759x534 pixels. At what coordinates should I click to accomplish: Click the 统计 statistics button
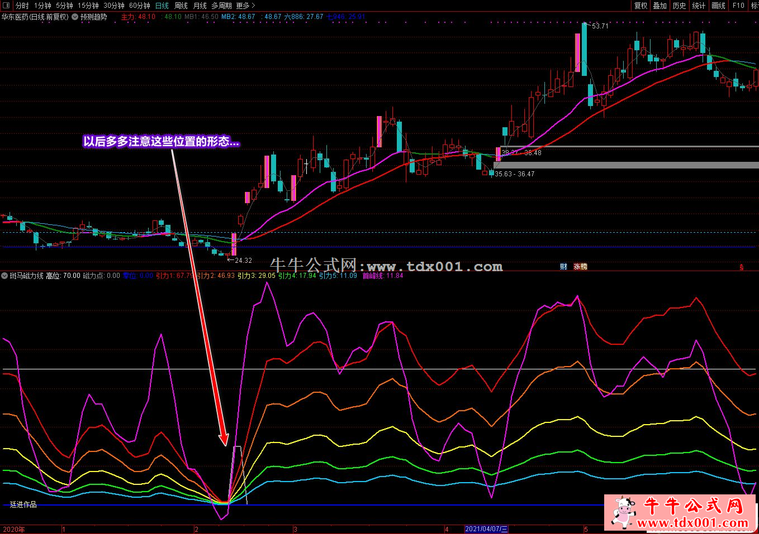click(x=699, y=6)
